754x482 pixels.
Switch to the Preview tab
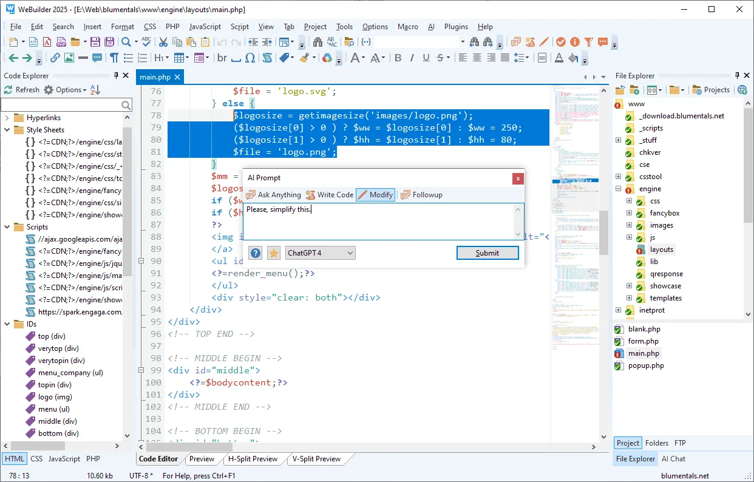coord(203,459)
